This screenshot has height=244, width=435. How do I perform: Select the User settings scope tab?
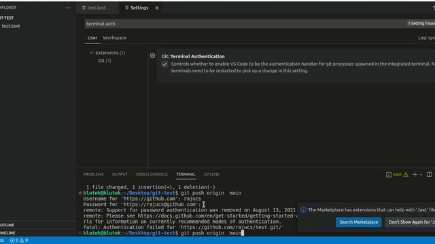coord(92,38)
